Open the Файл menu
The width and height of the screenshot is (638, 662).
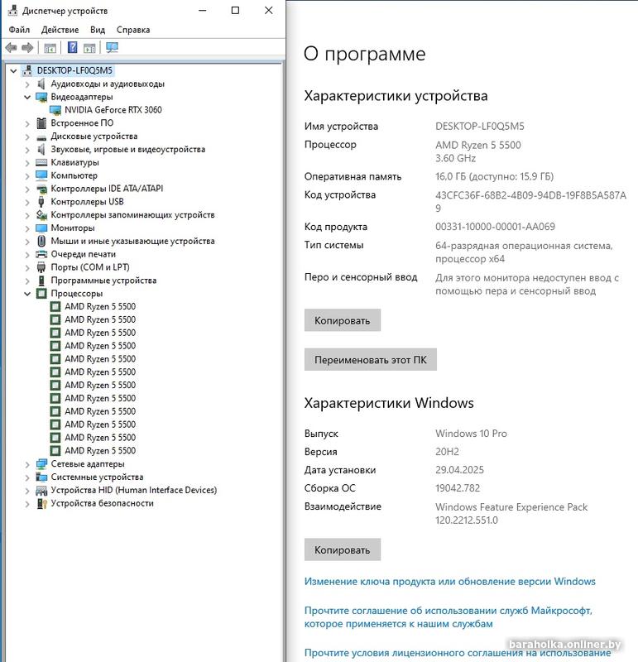tap(19, 30)
